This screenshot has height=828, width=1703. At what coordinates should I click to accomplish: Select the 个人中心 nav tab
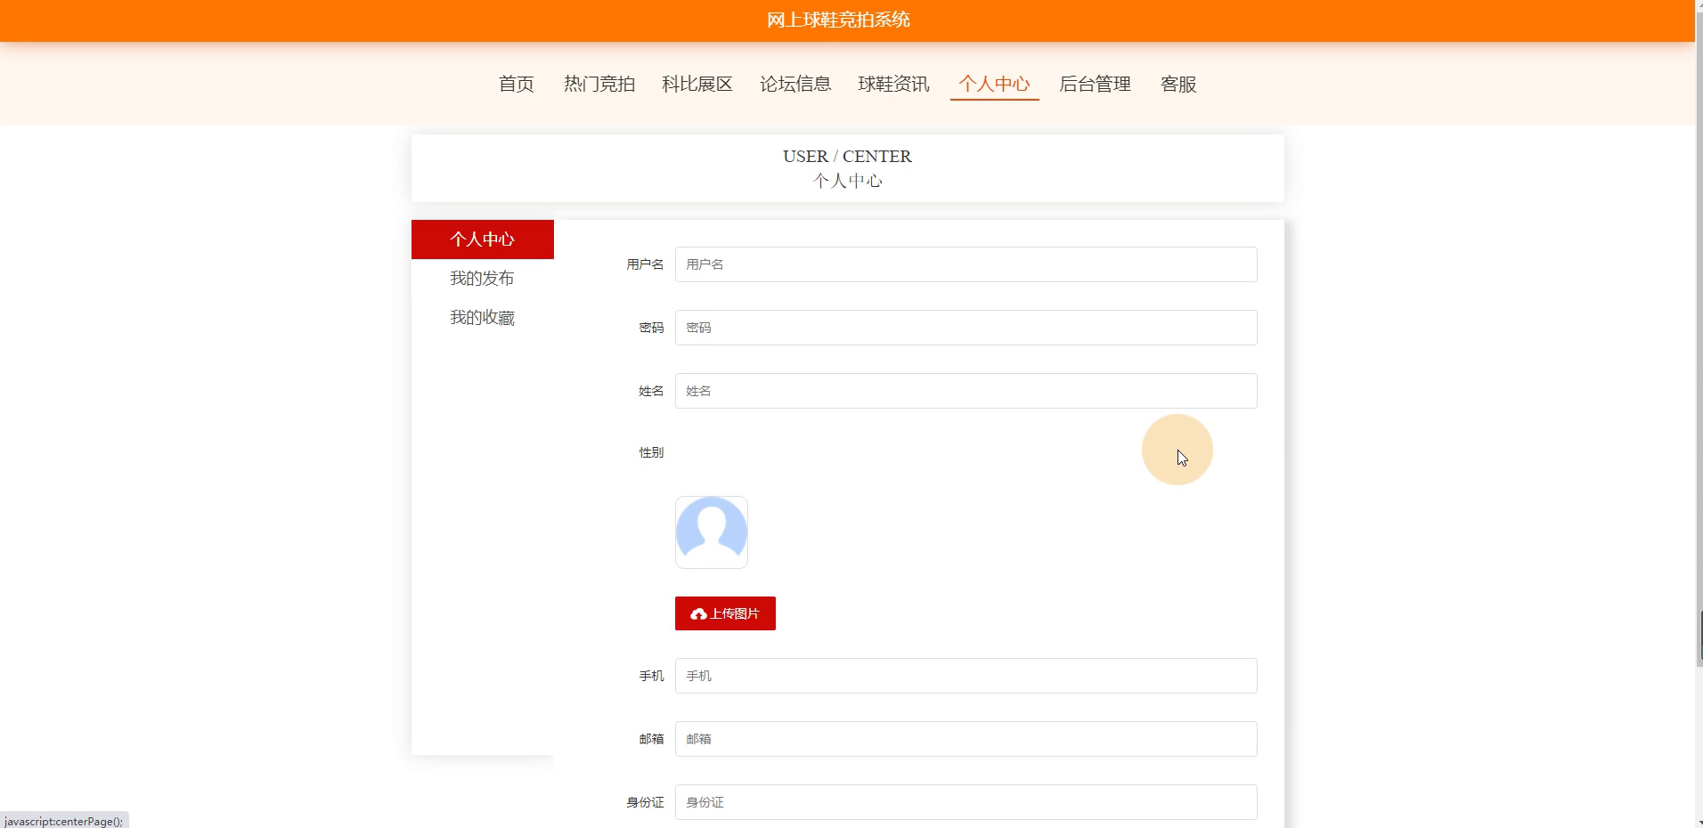994,84
